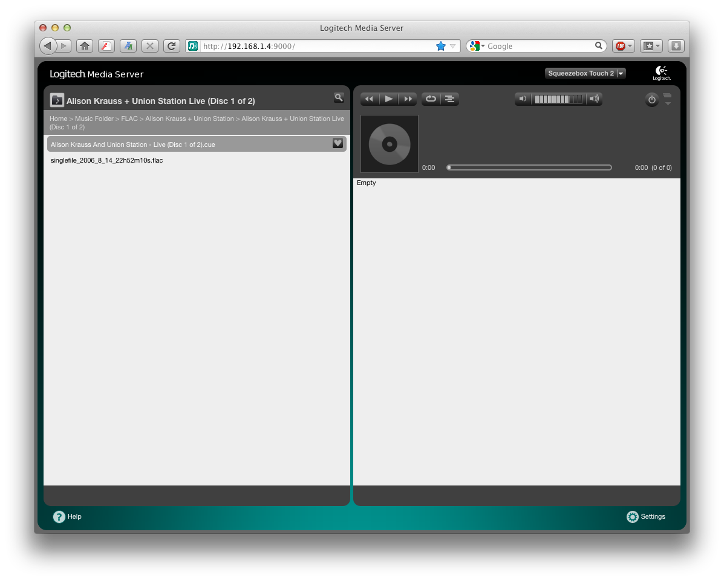Toggle repeat mode in the player

tap(431, 99)
